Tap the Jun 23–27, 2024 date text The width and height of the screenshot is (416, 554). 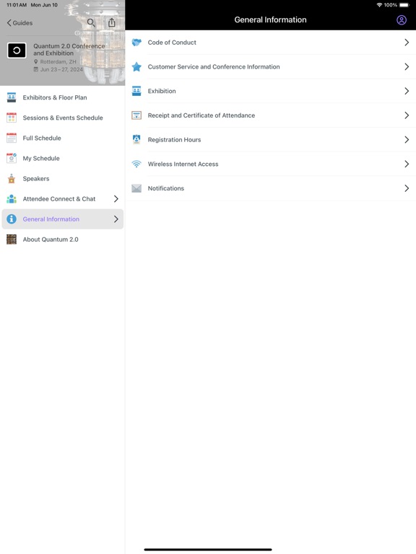pos(61,69)
